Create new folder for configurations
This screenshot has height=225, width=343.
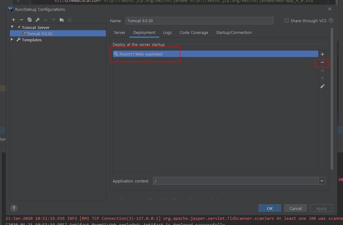62,20
